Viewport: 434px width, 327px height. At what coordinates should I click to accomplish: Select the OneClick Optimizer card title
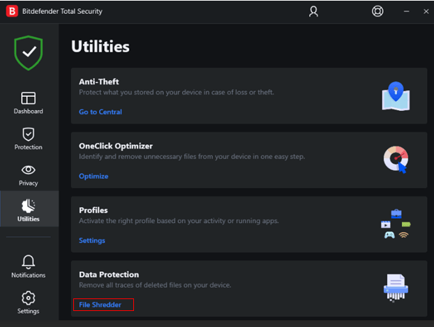click(116, 146)
